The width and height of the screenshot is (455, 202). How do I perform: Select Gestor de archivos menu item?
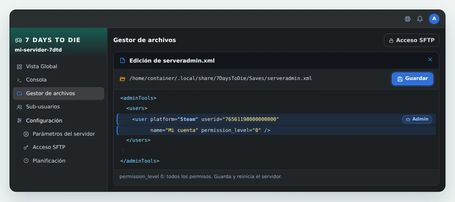[x=58, y=94]
